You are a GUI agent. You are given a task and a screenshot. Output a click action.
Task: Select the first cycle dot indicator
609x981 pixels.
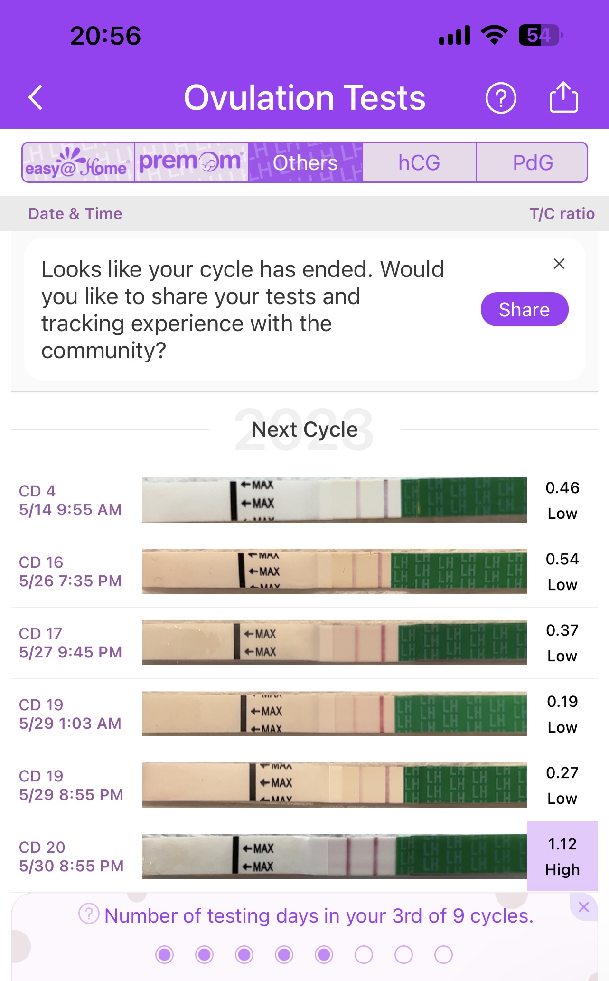(165, 954)
